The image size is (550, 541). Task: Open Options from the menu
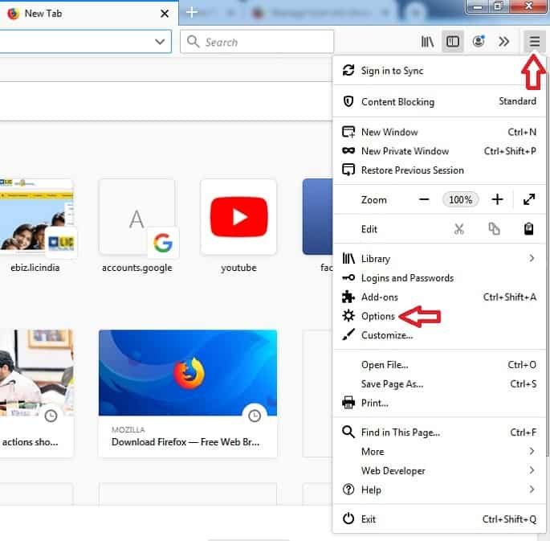click(439, 316)
